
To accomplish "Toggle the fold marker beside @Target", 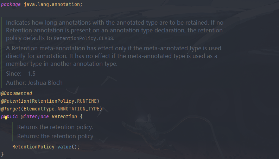I will 0,109.
